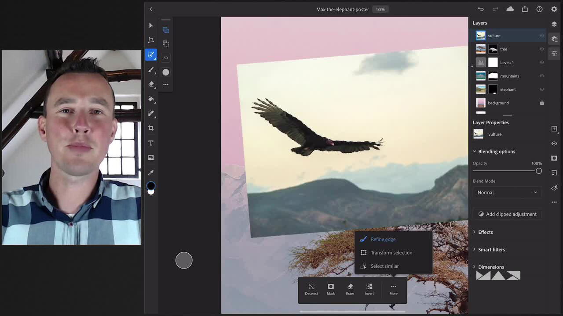The image size is (563, 316).
Task: Undo the last action
Action: pos(481,9)
